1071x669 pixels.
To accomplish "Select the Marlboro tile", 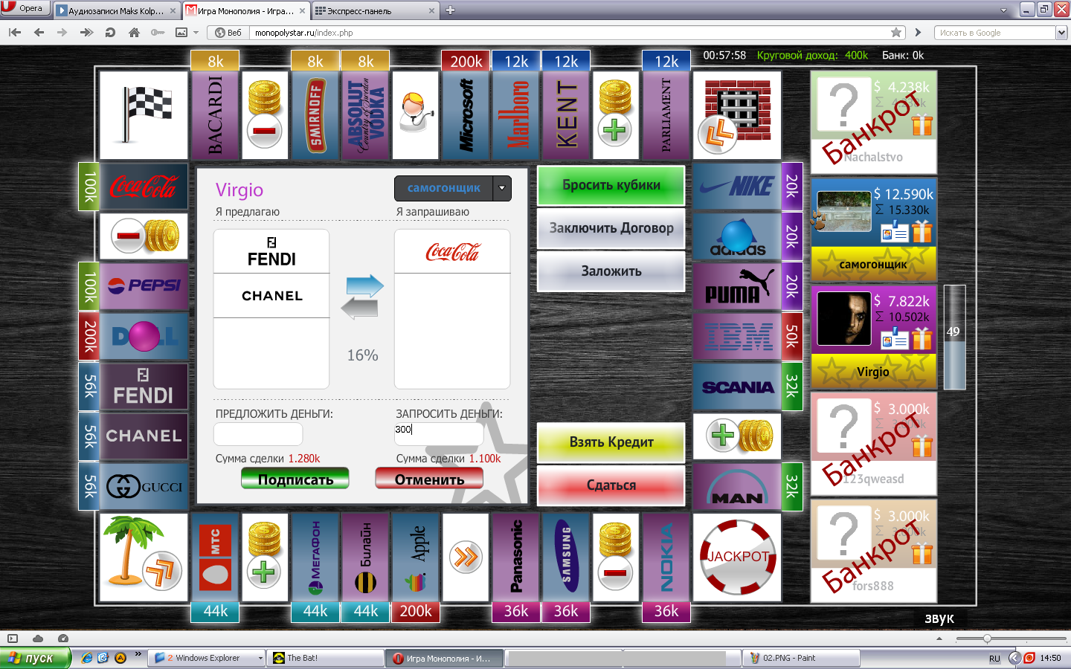I will pos(515,115).
